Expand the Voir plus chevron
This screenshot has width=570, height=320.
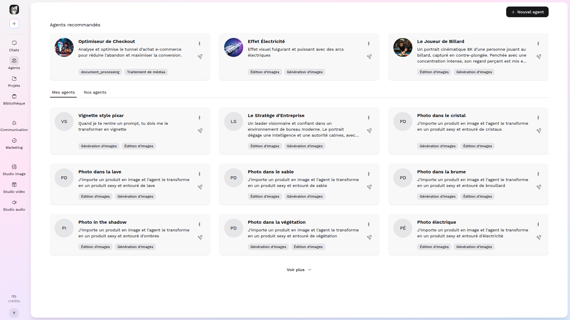309,270
